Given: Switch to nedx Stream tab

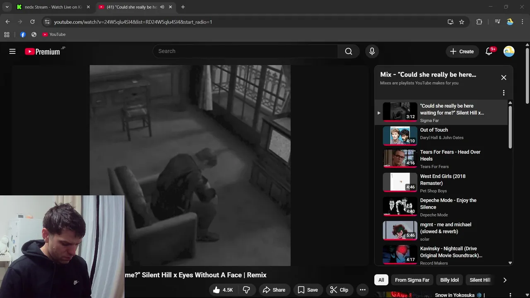Looking at the screenshot, I should pyautogui.click(x=53, y=7).
